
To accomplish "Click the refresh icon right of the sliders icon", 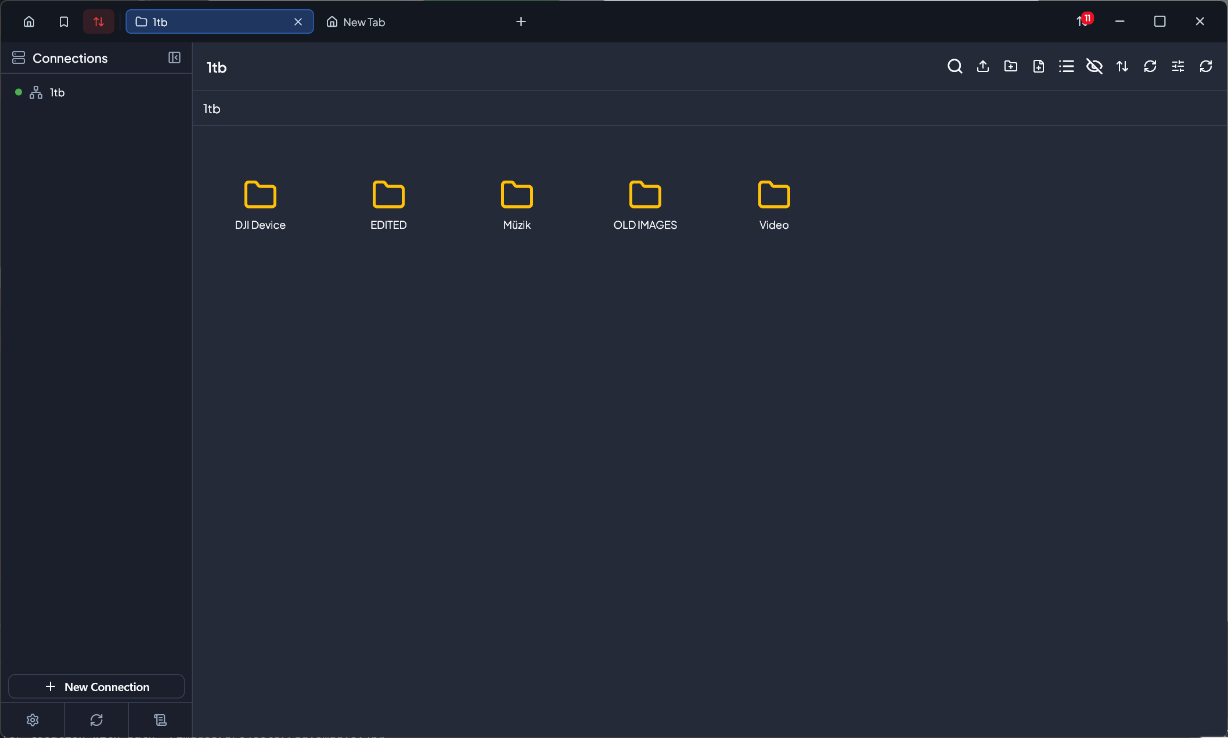I will 1205,66.
